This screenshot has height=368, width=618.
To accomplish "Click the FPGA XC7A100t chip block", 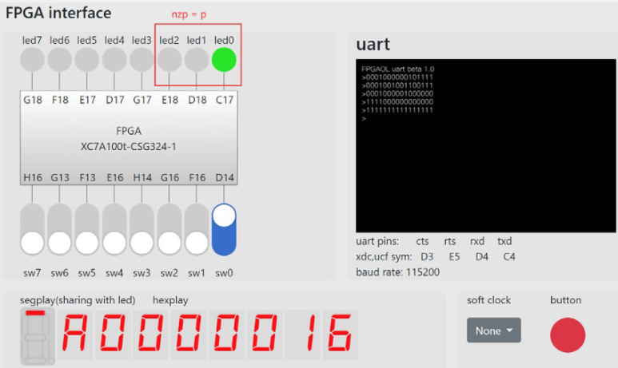I will 129,138.
